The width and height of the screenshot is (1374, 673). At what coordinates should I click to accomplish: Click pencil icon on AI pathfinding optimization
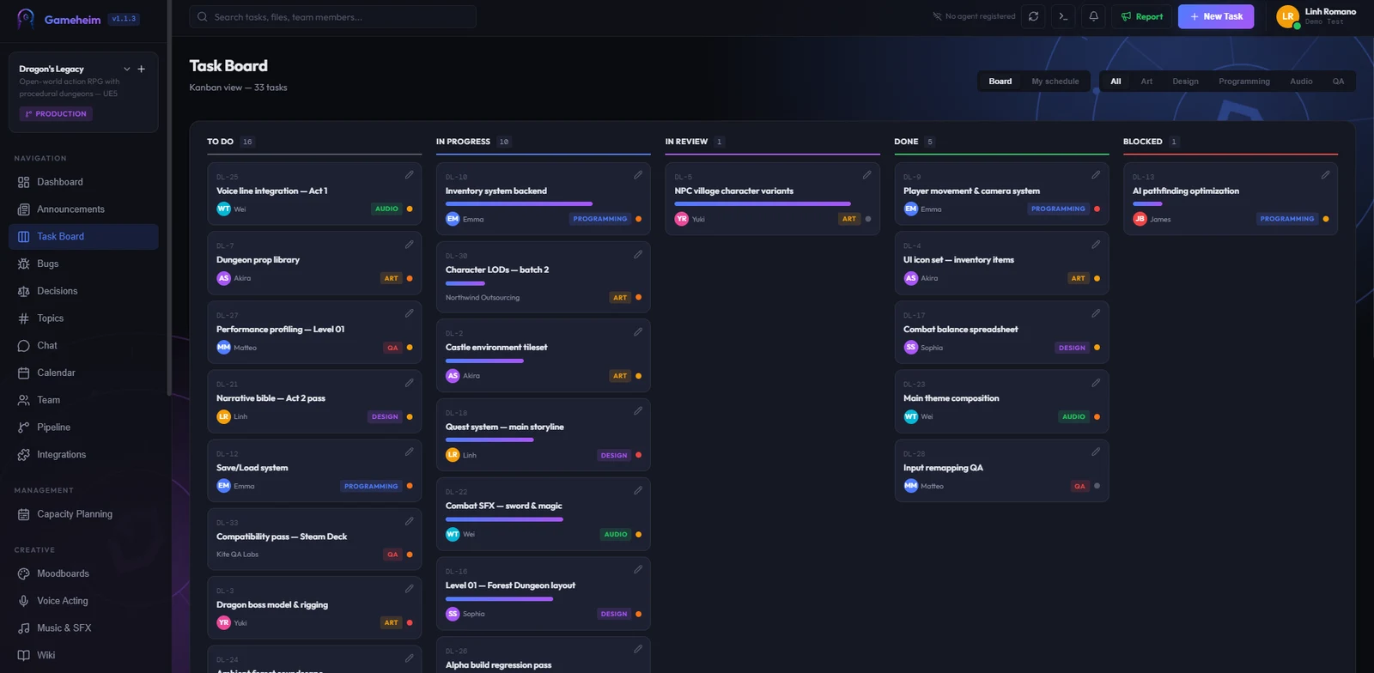pyautogui.click(x=1325, y=175)
